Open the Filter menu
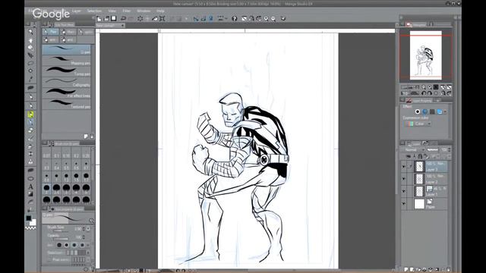This screenshot has width=486, height=273. pyautogui.click(x=127, y=11)
